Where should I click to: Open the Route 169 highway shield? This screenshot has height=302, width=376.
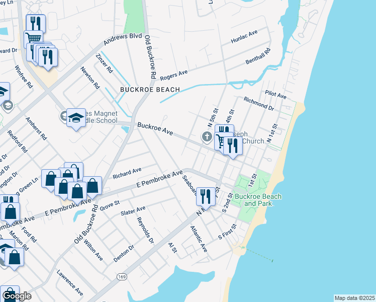coord(122,277)
